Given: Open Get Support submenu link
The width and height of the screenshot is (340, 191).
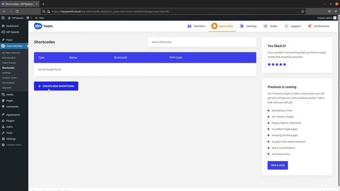Looking at the screenshot, I should point(8,83).
